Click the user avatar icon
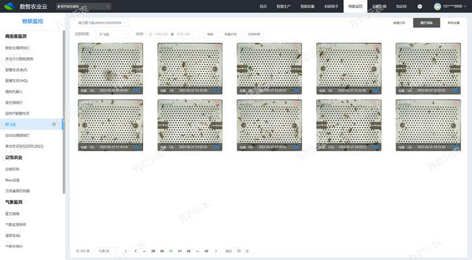The height and width of the screenshot is (260, 472). pos(438,6)
